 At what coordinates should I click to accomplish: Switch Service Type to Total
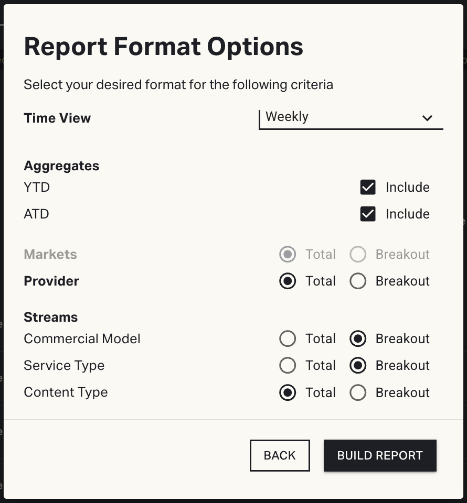click(288, 366)
